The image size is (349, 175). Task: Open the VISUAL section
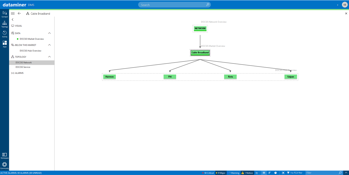tap(17, 26)
